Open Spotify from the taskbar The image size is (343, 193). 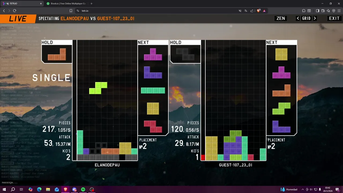pyautogui.click(x=83, y=190)
